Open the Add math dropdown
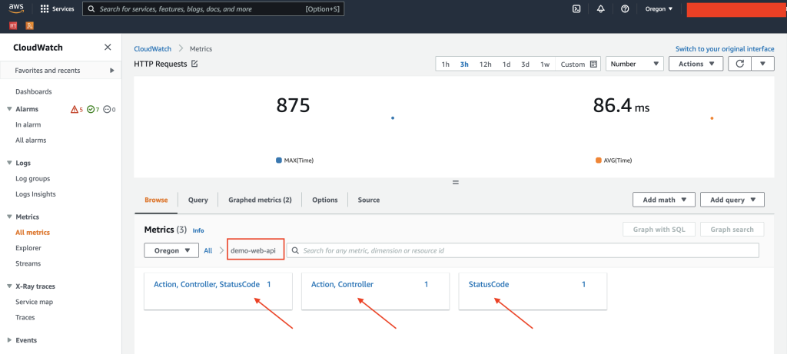 [x=664, y=200]
